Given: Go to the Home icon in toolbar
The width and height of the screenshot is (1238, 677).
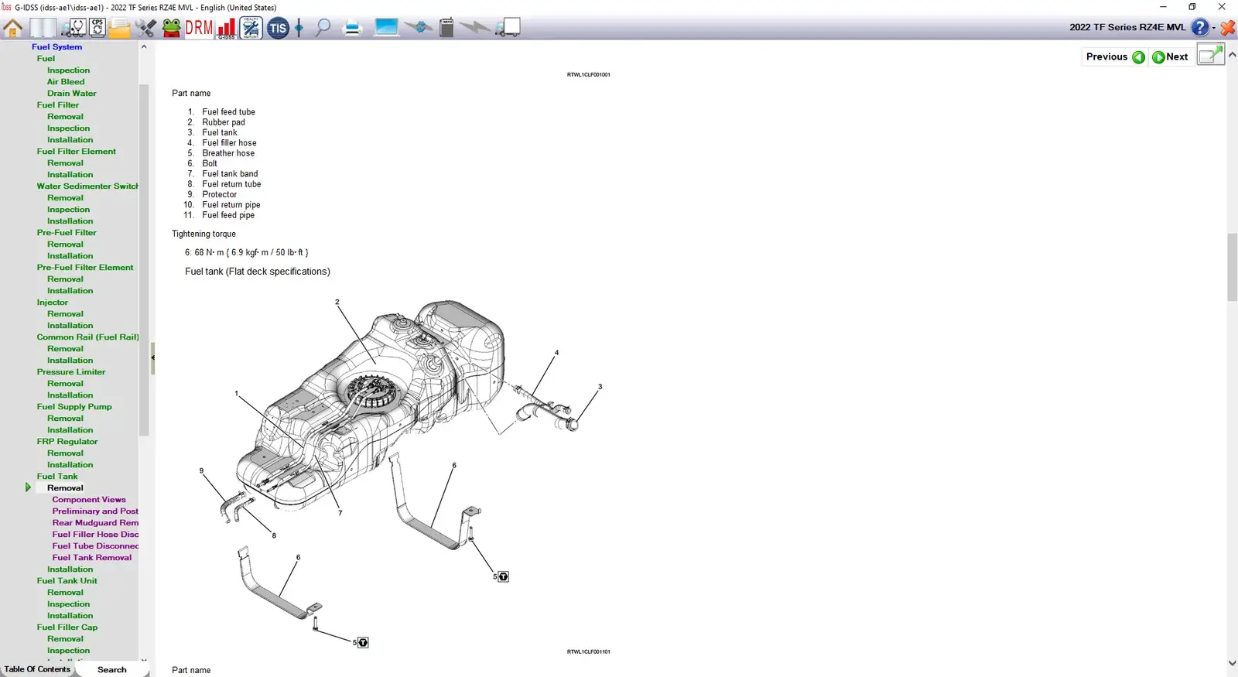Looking at the screenshot, I should [x=13, y=29].
